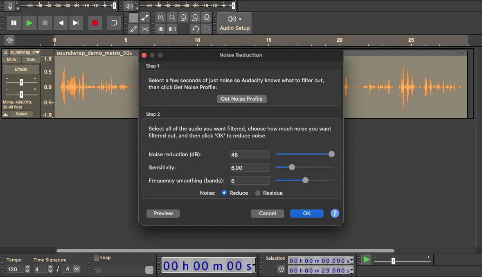Open the track Effects panel
The image size is (482, 277).
tap(21, 70)
